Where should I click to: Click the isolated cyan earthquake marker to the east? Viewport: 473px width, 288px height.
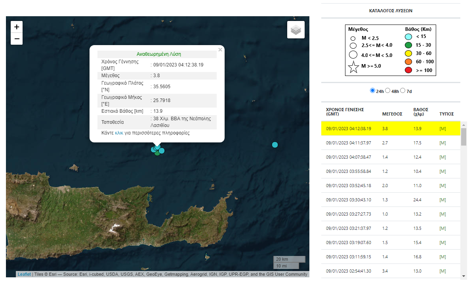[275, 145]
